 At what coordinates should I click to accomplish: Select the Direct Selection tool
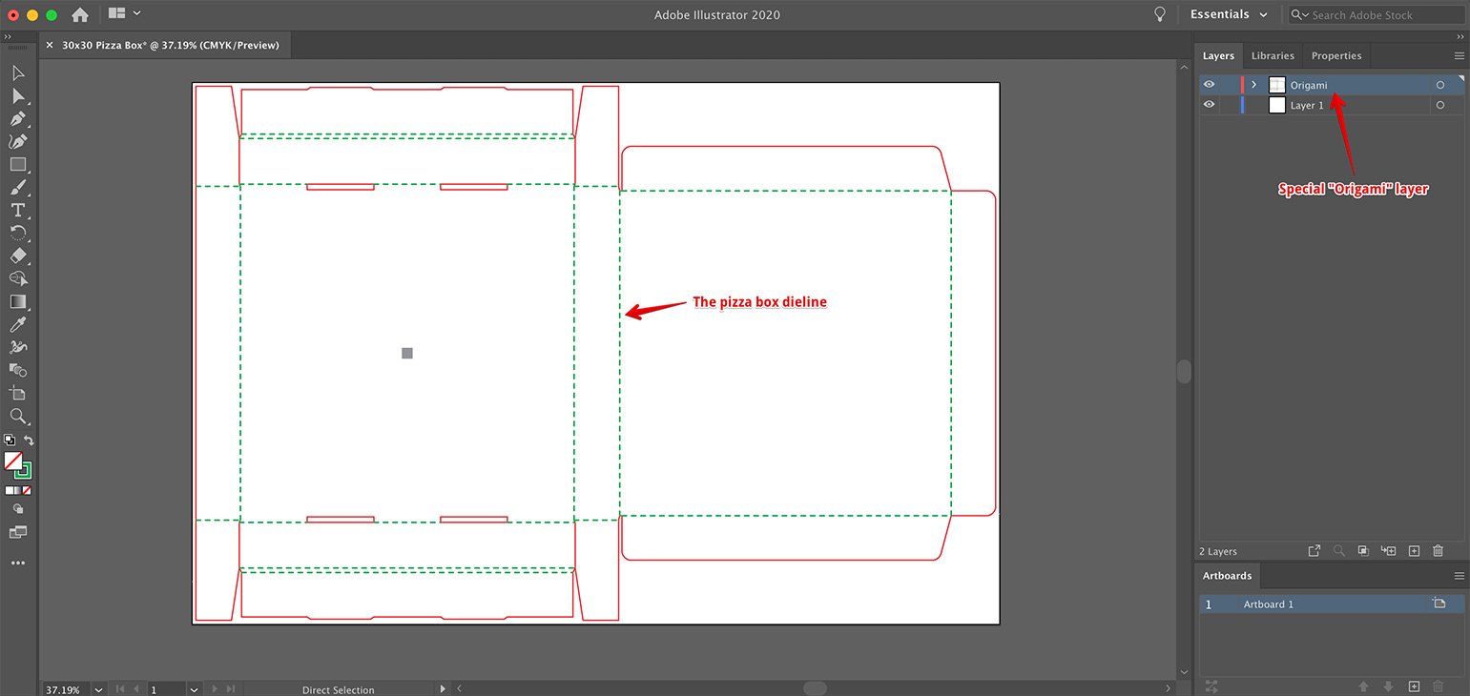coord(17,93)
